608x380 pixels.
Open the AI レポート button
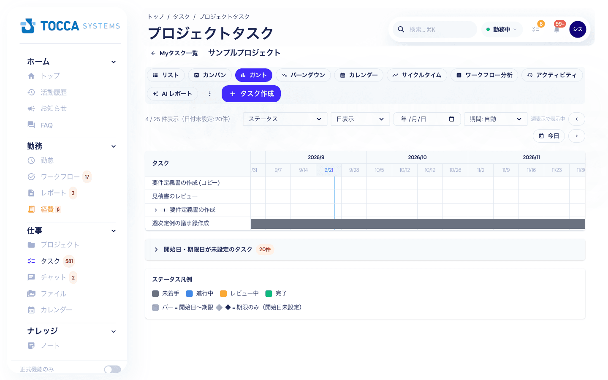172,94
